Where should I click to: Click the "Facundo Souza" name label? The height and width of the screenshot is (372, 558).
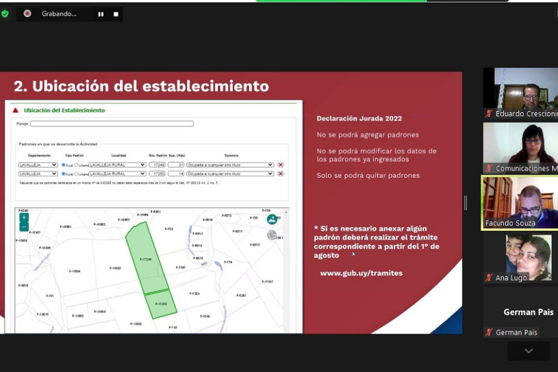(x=510, y=223)
